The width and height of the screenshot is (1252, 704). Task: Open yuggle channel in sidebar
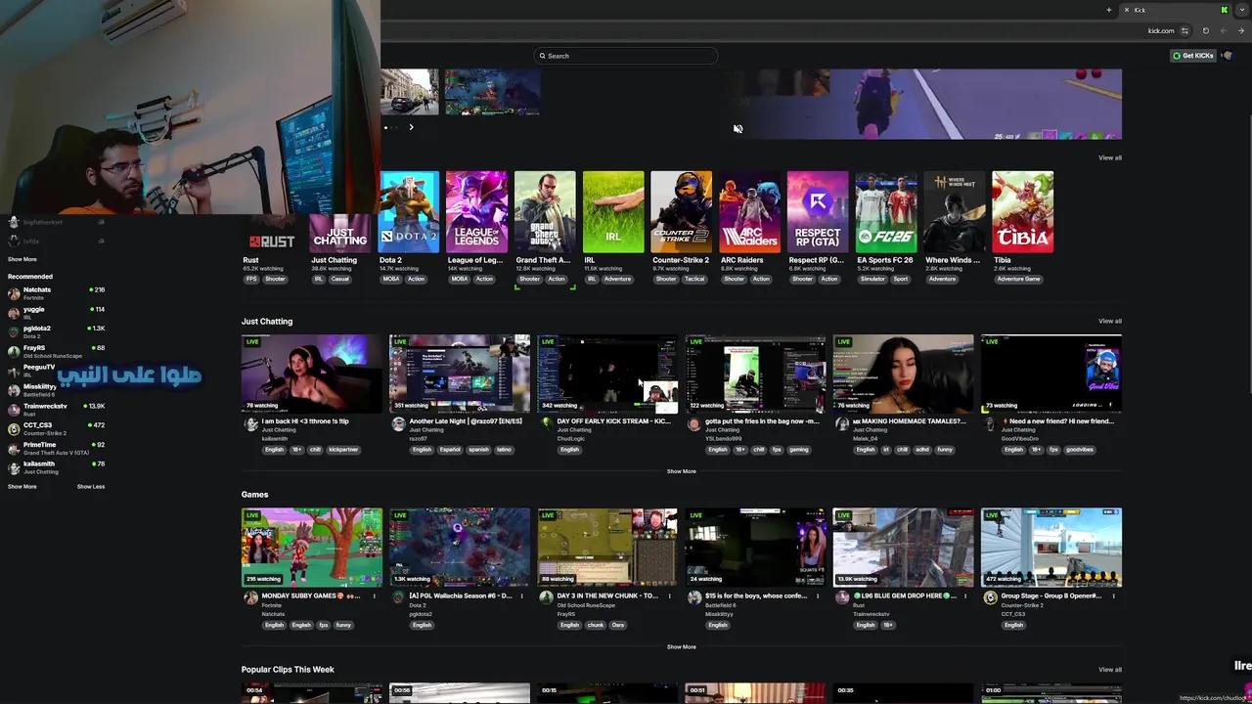pyautogui.click(x=57, y=313)
